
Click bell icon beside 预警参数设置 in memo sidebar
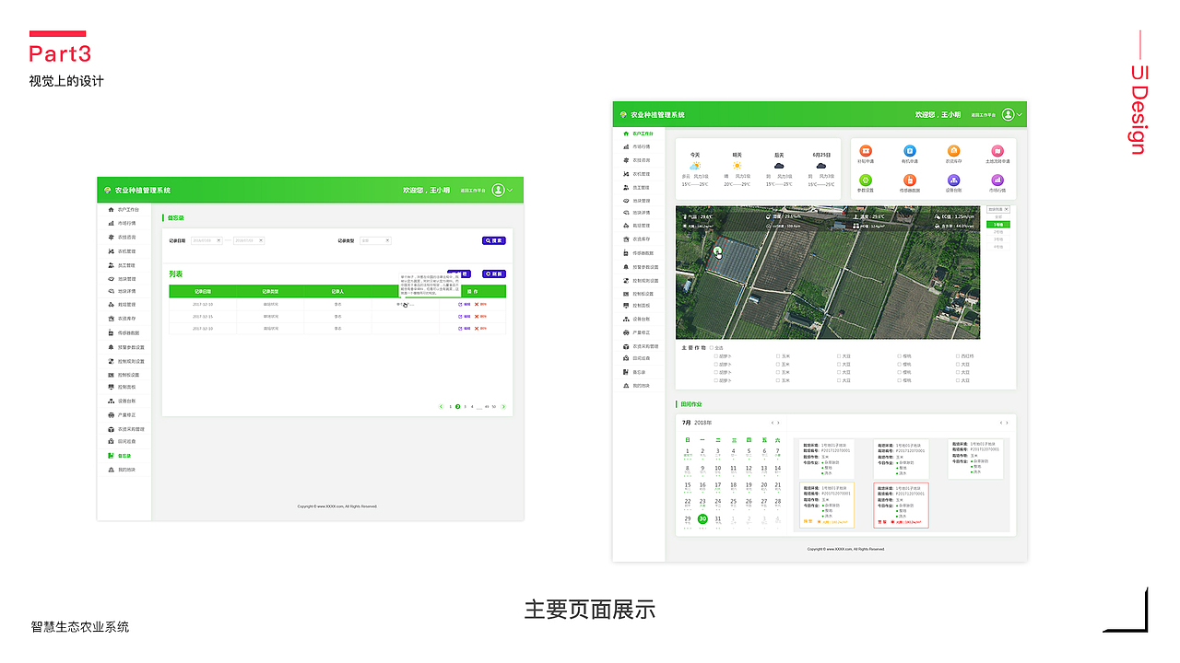pos(111,347)
